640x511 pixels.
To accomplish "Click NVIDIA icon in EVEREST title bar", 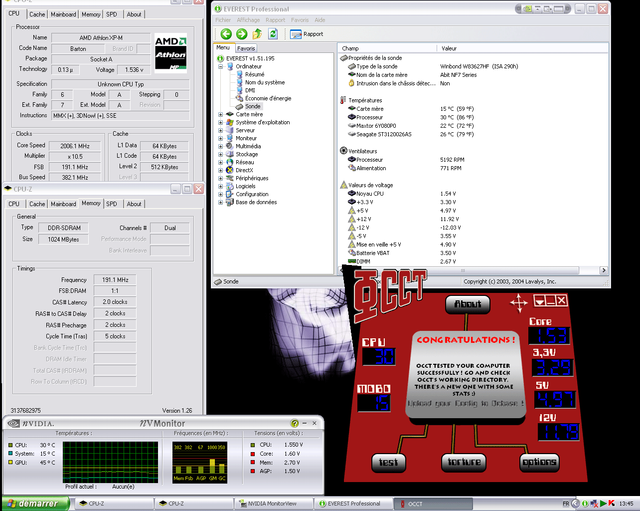I will 527,8.
